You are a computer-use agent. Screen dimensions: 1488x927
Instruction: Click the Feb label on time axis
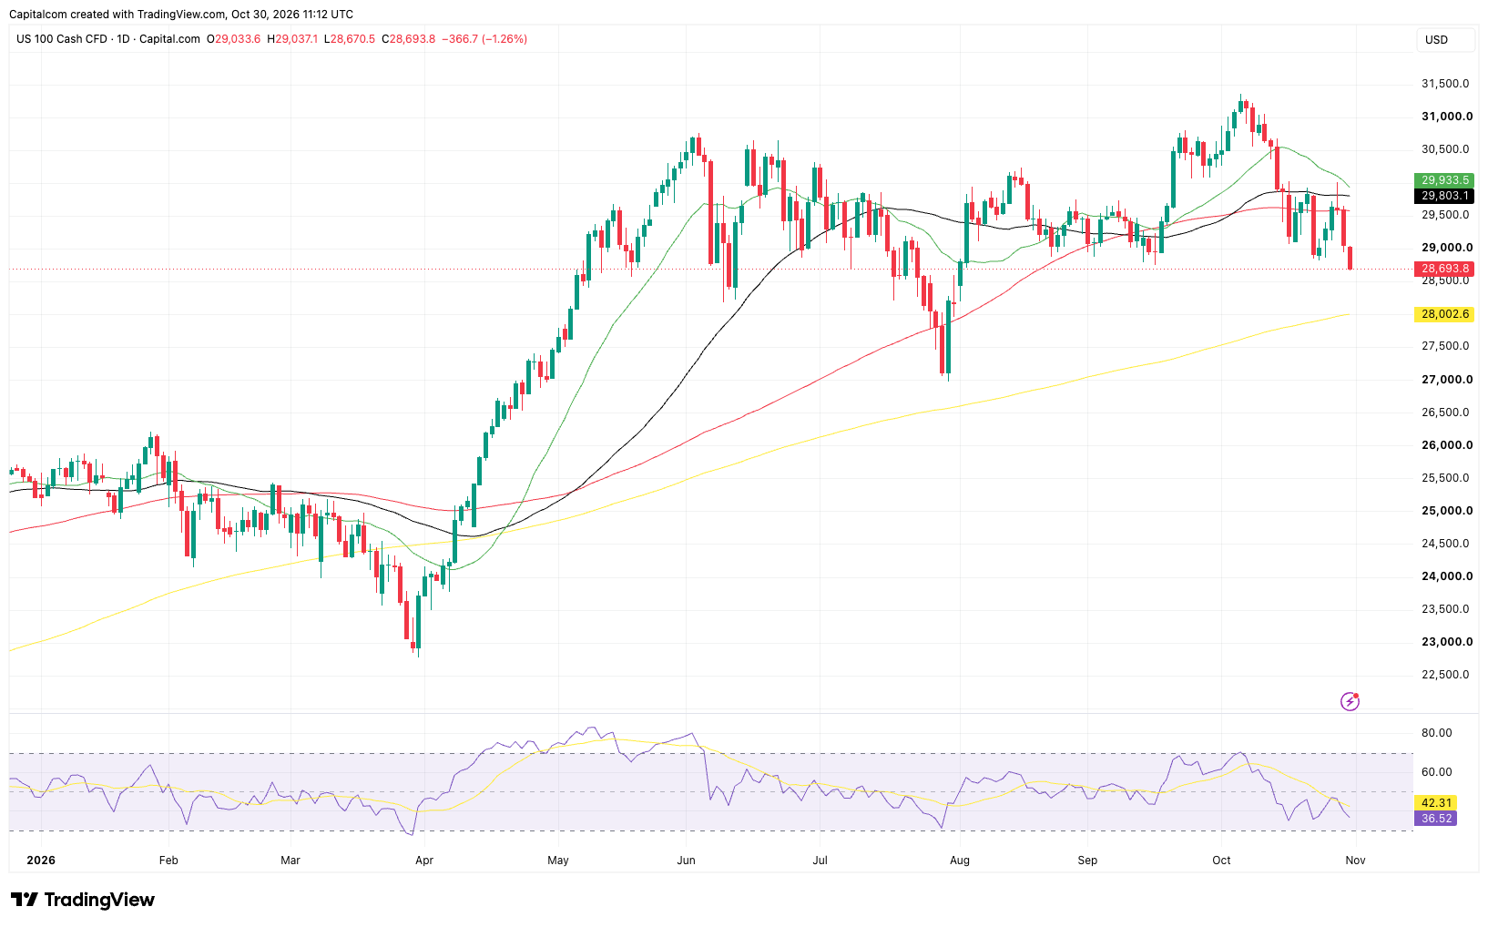point(168,861)
